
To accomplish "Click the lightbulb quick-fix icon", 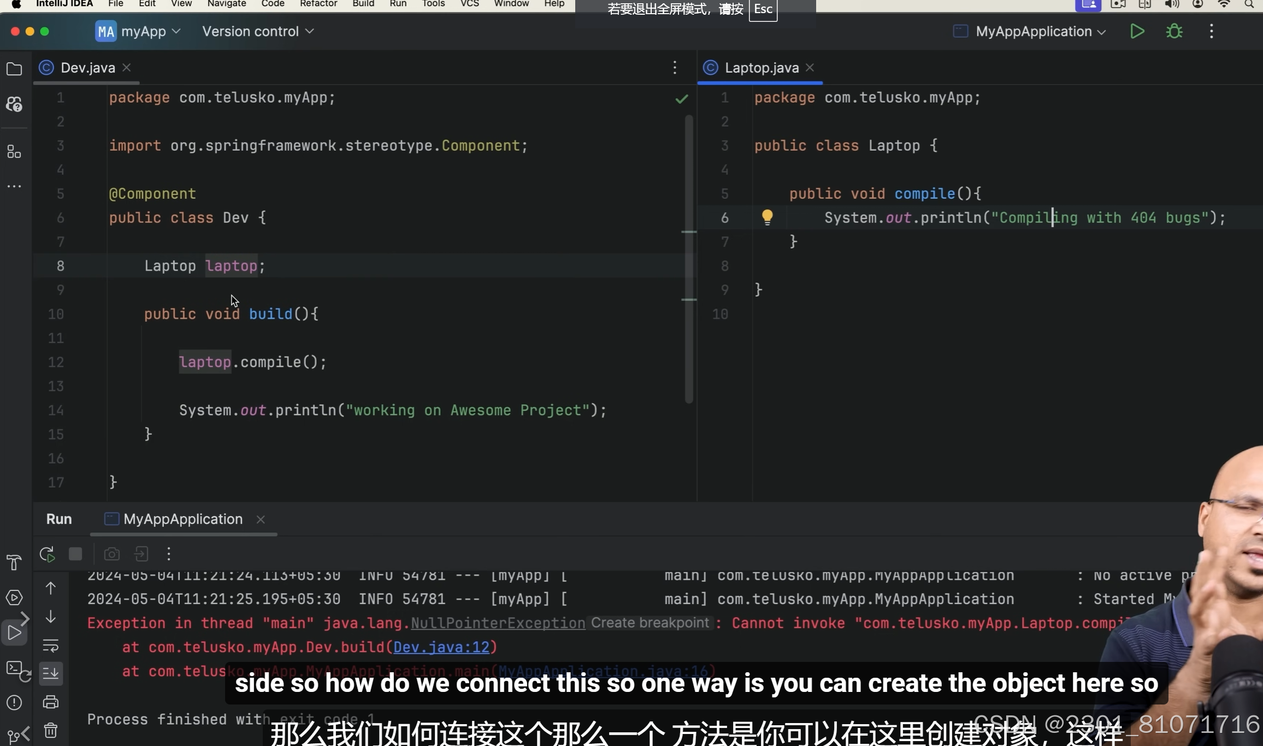I will pos(767,217).
